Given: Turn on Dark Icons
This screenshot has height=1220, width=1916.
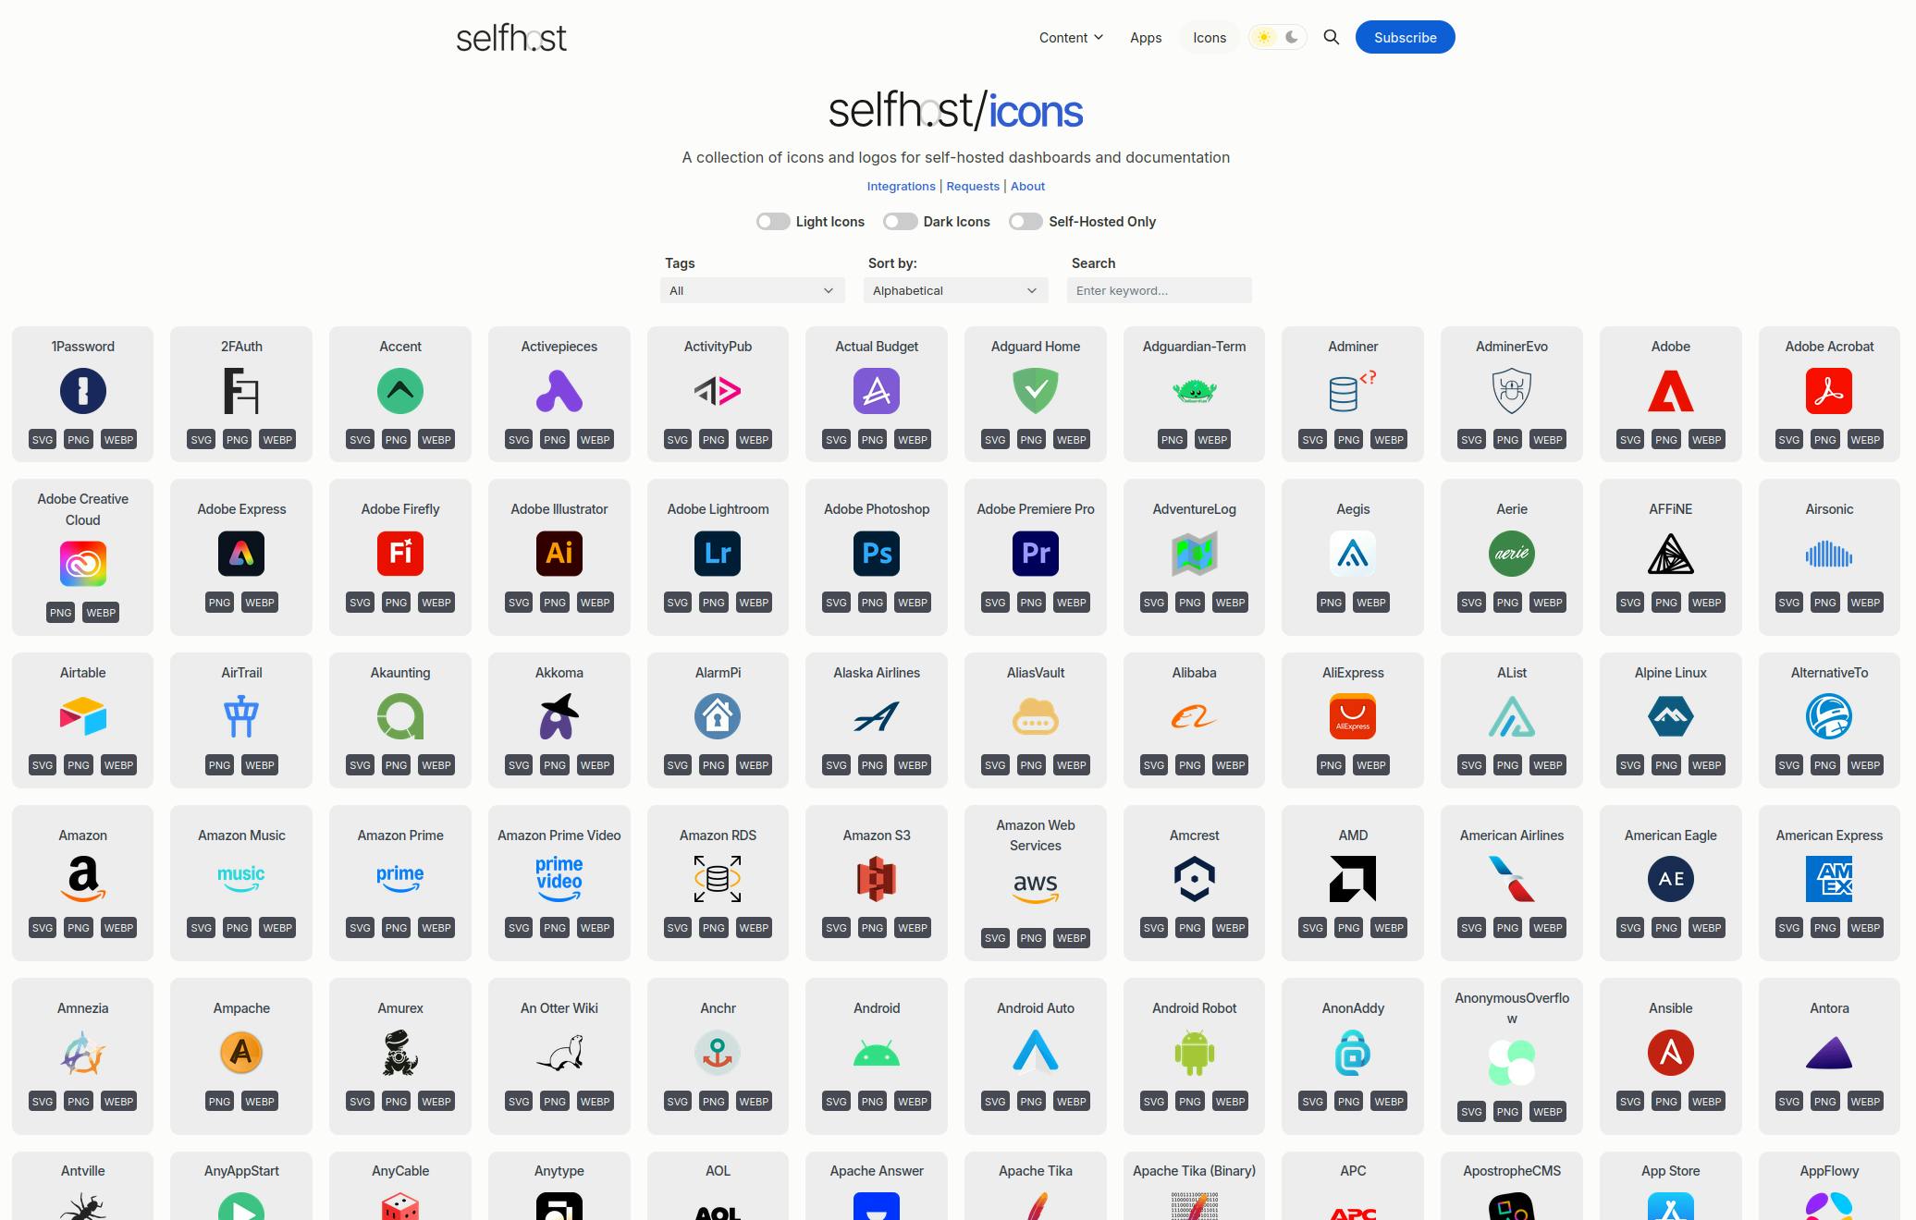Looking at the screenshot, I should point(900,221).
